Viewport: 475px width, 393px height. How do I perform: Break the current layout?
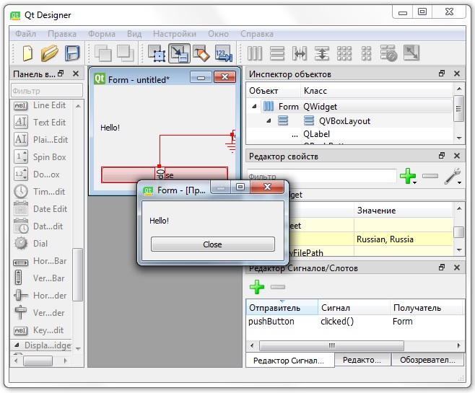point(388,53)
